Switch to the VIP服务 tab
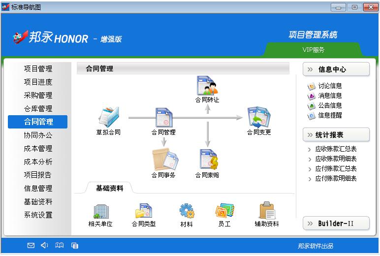380x256 pixels. pyautogui.click(x=313, y=50)
